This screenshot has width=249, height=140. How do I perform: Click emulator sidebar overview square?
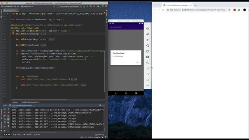point(147,80)
